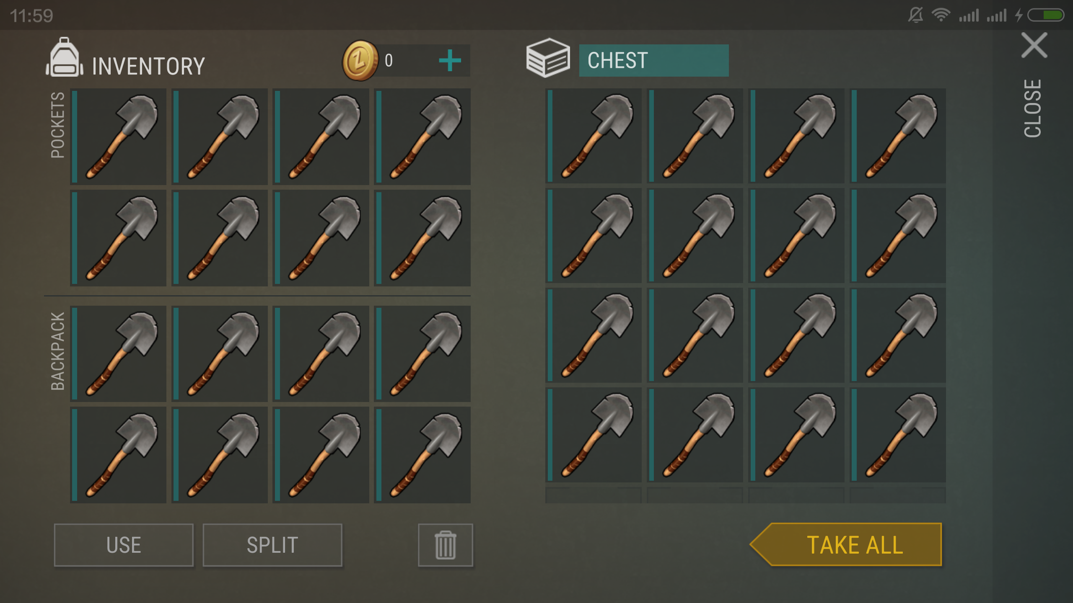The width and height of the screenshot is (1073, 603).
Task: Tap the CHEST name field
Action: tap(654, 61)
